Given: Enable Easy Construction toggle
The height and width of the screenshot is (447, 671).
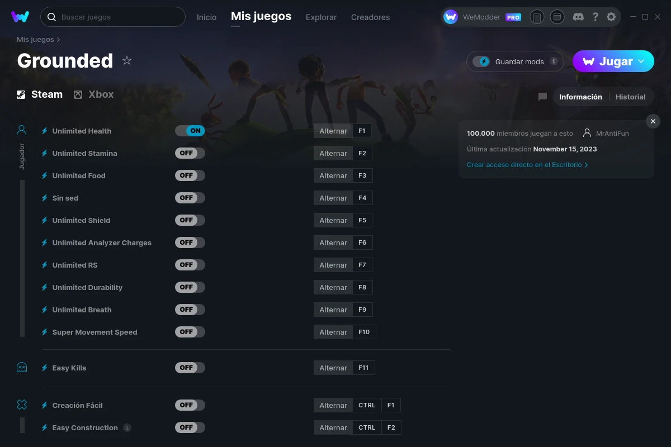Looking at the screenshot, I should [x=190, y=427].
